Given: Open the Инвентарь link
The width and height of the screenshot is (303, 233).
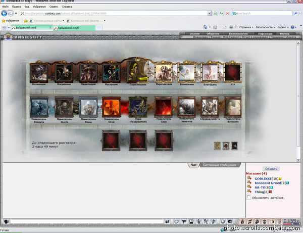Looking at the screenshot, I should tap(200, 37).
